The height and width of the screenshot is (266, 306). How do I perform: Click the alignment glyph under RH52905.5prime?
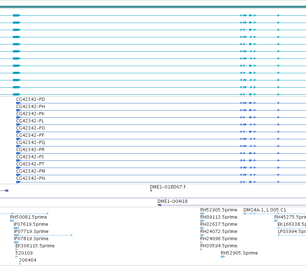tap(202, 214)
